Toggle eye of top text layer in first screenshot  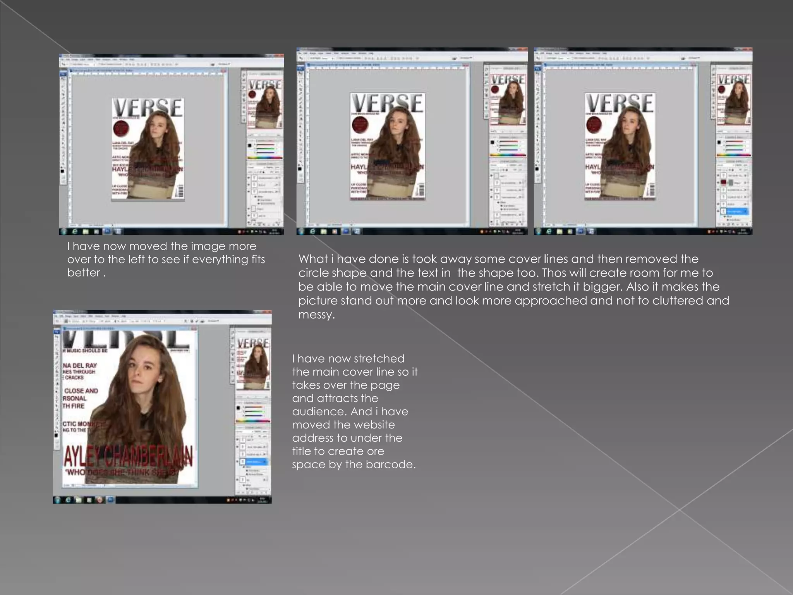click(249, 178)
